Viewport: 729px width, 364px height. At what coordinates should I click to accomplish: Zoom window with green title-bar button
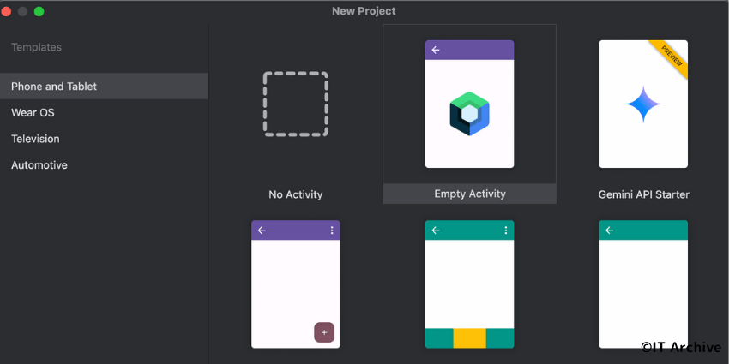coord(39,12)
